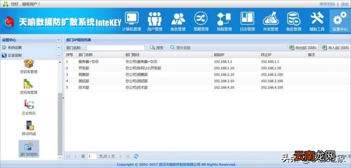The width and height of the screenshot is (351, 168).
Task: Open 日志管理 log management icon
Action: [x=247, y=21]
